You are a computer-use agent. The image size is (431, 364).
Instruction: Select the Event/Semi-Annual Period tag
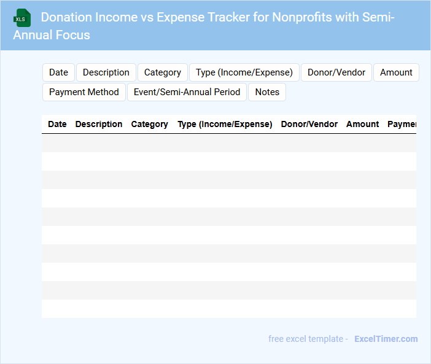pos(187,92)
